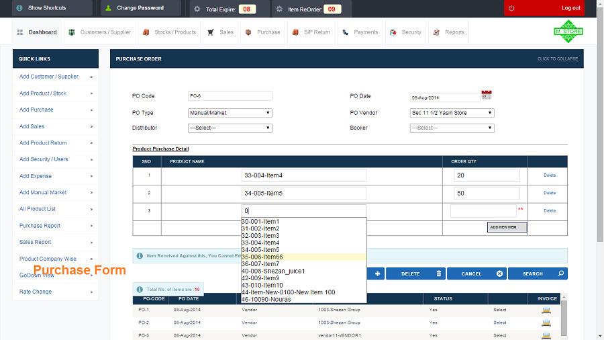Expand arrow next to Rate Change
The height and width of the screenshot is (340, 604).
pyautogui.click(x=92, y=292)
